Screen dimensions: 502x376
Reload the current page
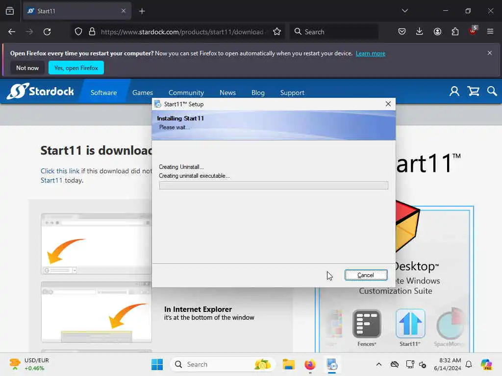coord(47,32)
